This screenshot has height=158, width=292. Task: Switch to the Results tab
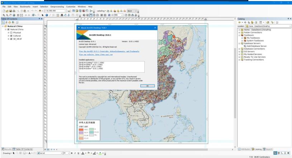coord(7,149)
